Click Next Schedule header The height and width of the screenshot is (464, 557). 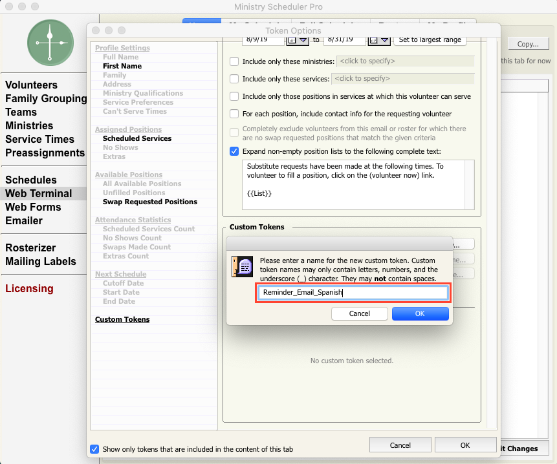121,274
